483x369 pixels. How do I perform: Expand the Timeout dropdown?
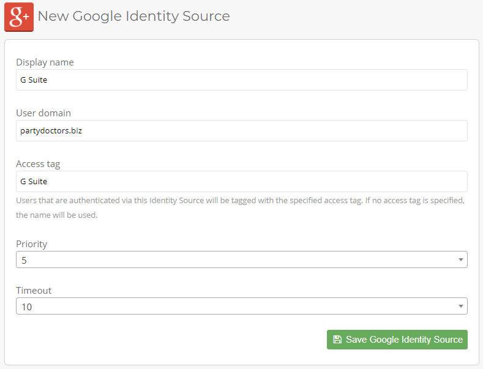[241, 306]
